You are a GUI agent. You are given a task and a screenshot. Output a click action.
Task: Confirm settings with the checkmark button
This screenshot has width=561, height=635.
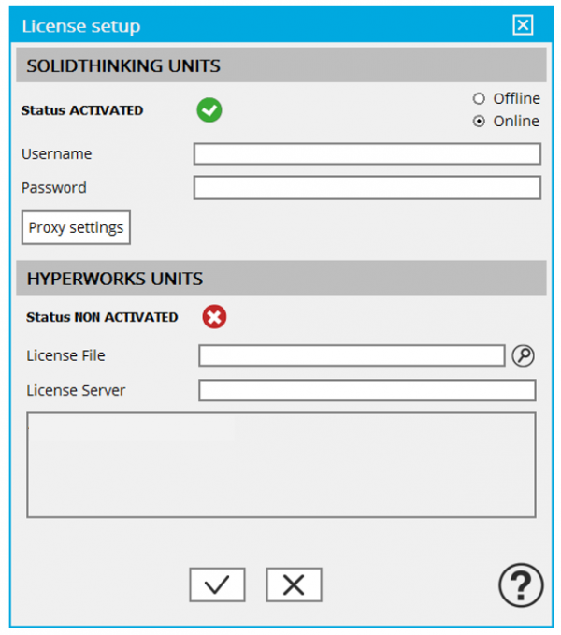[217, 584]
